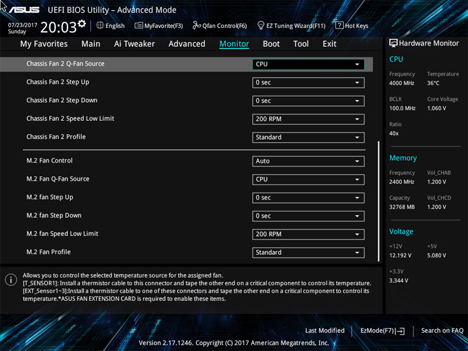
Task: Click the clock settings gear icon
Action: pos(81,23)
